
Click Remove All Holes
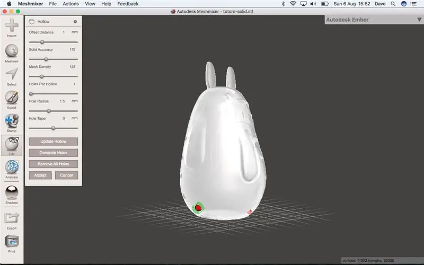tap(54, 164)
